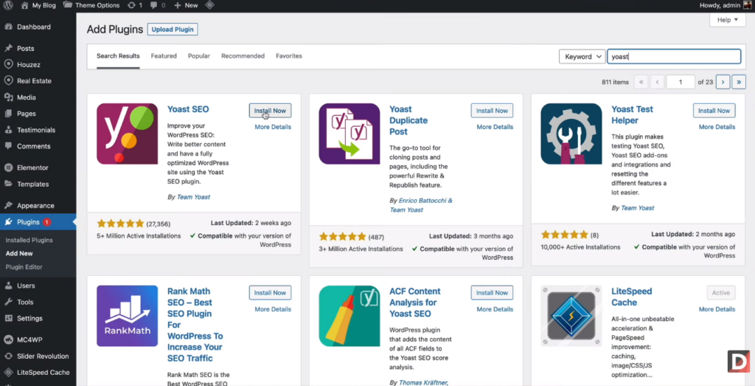Open Rank Math SEO title link

(x=195, y=325)
